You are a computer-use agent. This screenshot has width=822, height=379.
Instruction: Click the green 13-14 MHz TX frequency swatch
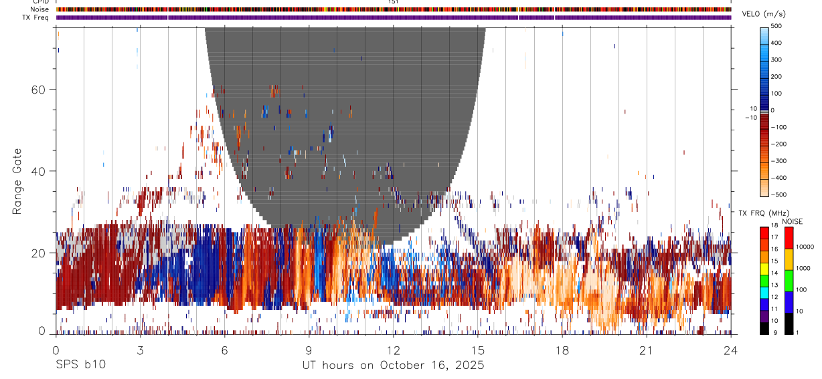pyautogui.click(x=764, y=281)
